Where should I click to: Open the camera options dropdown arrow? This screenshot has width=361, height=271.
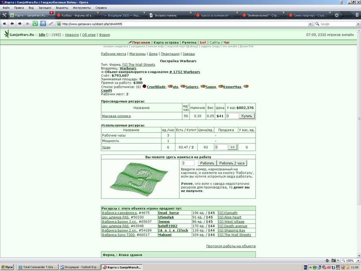point(338,261)
